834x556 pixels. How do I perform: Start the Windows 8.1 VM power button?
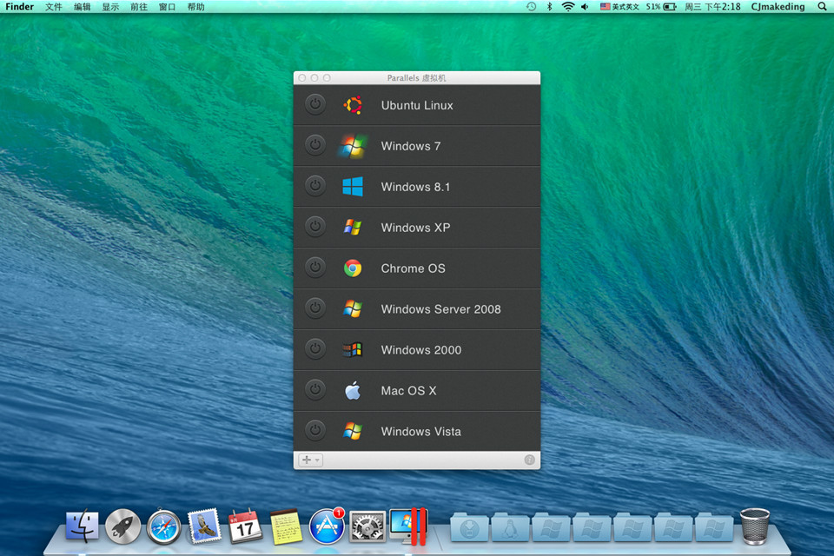point(315,186)
